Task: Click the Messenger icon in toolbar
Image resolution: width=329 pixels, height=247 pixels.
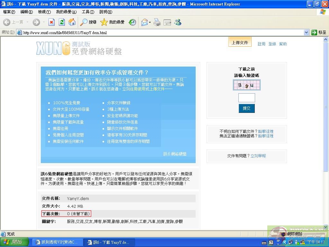Action: coord(178,22)
